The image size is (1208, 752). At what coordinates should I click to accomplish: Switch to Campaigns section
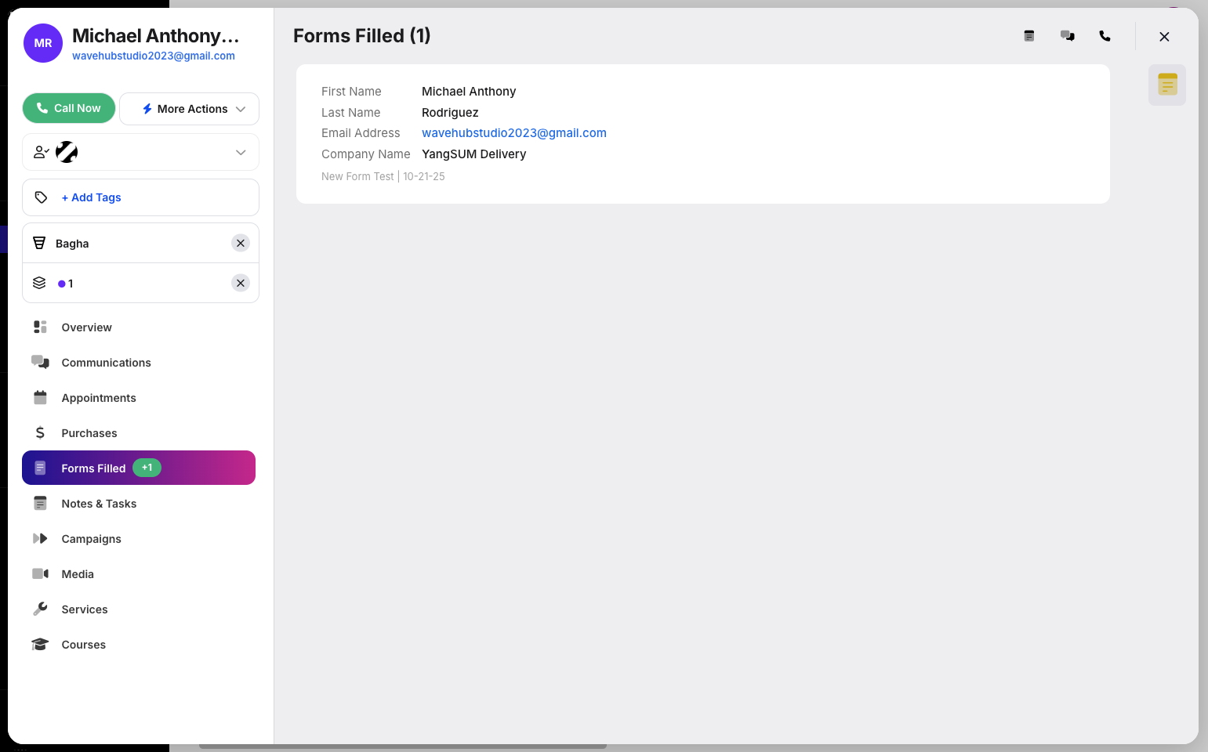pyautogui.click(x=139, y=539)
